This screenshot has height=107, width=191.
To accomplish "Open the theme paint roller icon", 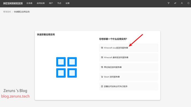I will (169, 3).
